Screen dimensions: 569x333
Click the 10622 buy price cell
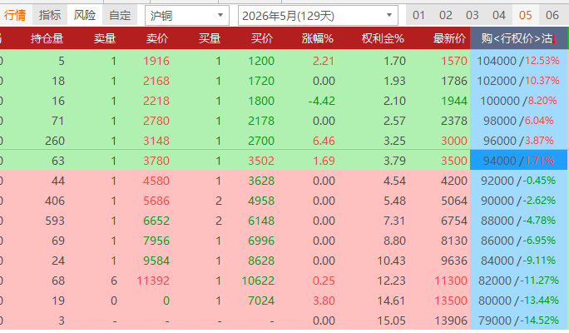point(257,281)
